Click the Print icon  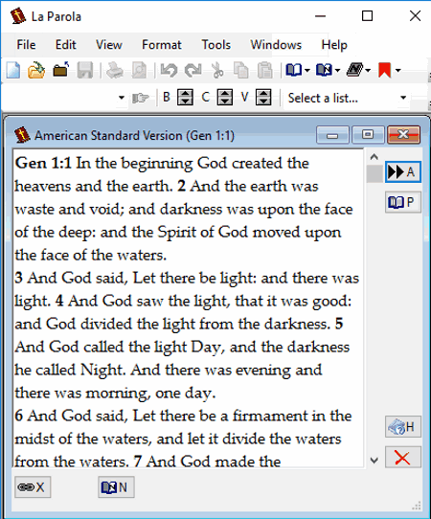pyautogui.click(x=115, y=70)
